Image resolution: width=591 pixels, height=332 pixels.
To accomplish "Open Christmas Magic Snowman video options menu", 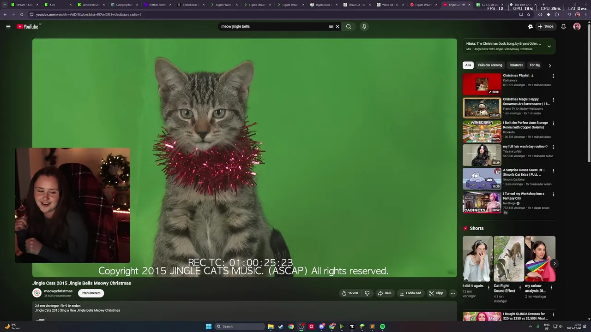I will click(553, 100).
